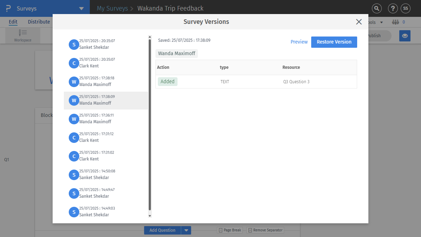Screen dimensions: 421x237
Task: Click the Wakanda Trip Feedback breadcrumb title
Action: click(x=170, y=8)
